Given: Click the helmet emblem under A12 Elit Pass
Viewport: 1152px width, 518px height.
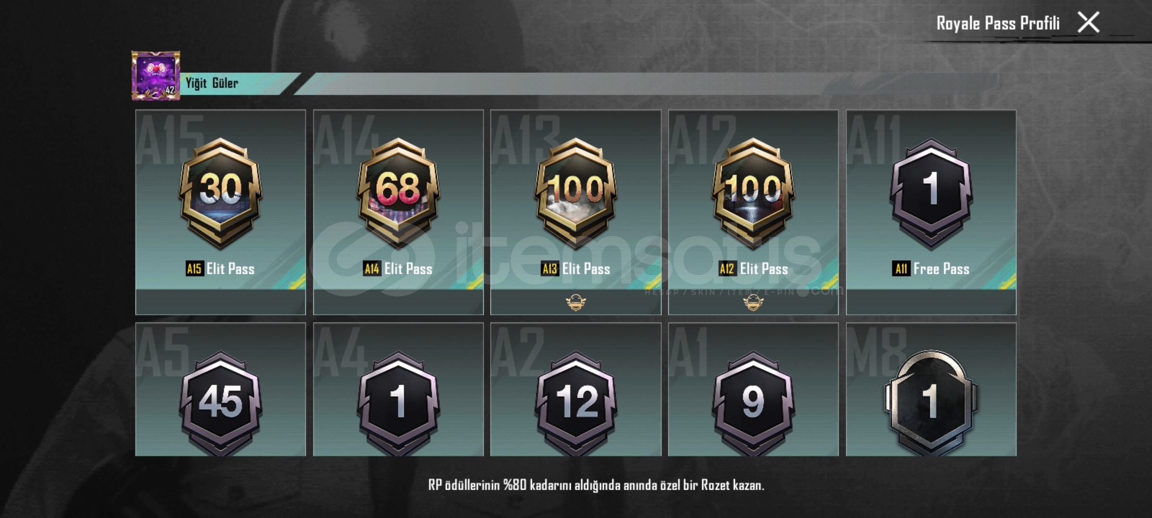Looking at the screenshot, I should 754,303.
